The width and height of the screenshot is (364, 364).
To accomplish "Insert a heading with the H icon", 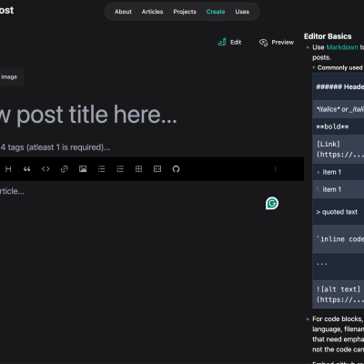I will pos(8,169).
